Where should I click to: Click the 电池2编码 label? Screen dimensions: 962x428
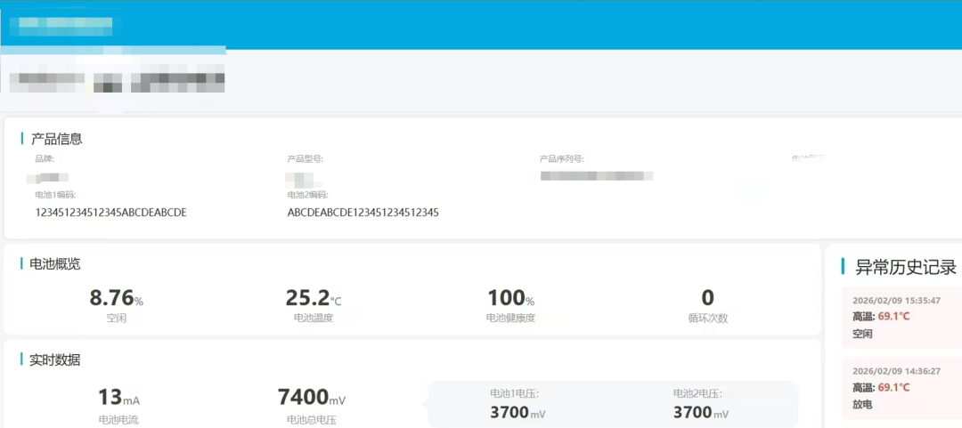click(x=308, y=195)
